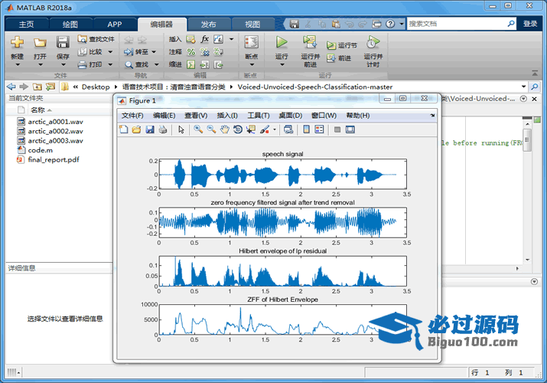547x383 pixels.
Task: Click the help question mark icon
Action: (x=390, y=24)
